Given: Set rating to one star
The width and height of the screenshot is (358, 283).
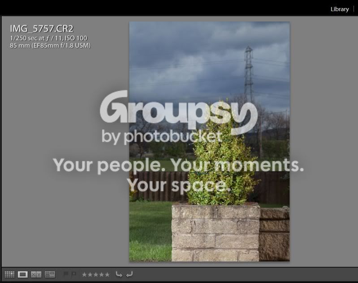Looking at the screenshot, I should (x=85, y=275).
